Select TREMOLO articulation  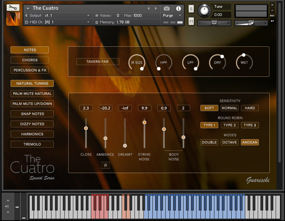pyautogui.click(x=32, y=144)
